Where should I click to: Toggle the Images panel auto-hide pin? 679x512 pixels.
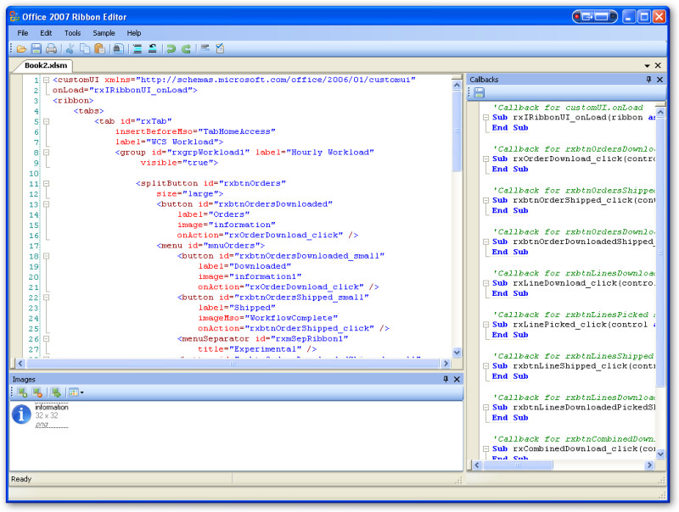(446, 379)
